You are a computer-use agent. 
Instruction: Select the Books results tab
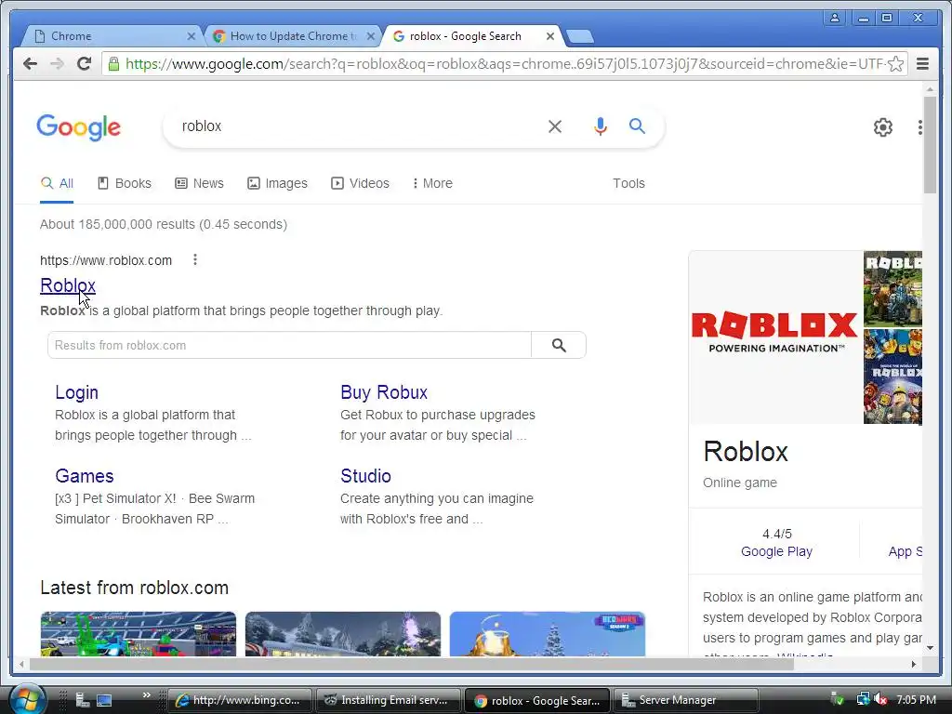pyautogui.click(x=125, y=183)
